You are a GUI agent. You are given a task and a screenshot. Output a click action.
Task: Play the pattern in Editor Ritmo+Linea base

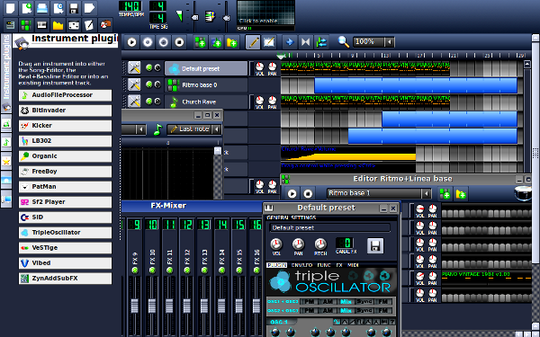tap(292, 193)
